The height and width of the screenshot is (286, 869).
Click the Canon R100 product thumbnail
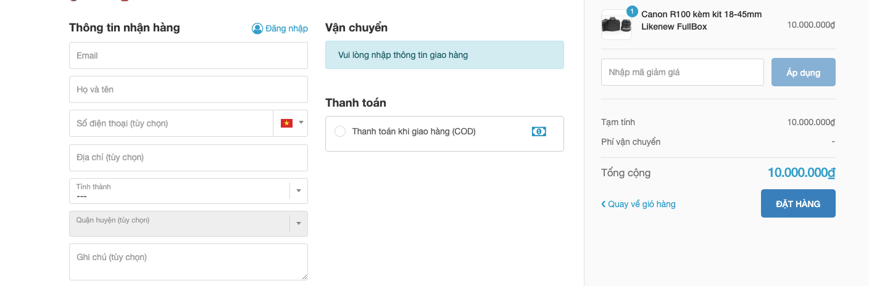point(616,25)
